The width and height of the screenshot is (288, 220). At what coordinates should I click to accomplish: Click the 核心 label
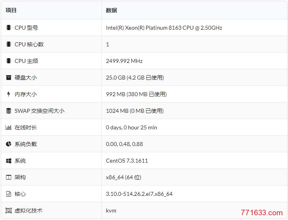[20, 194]
